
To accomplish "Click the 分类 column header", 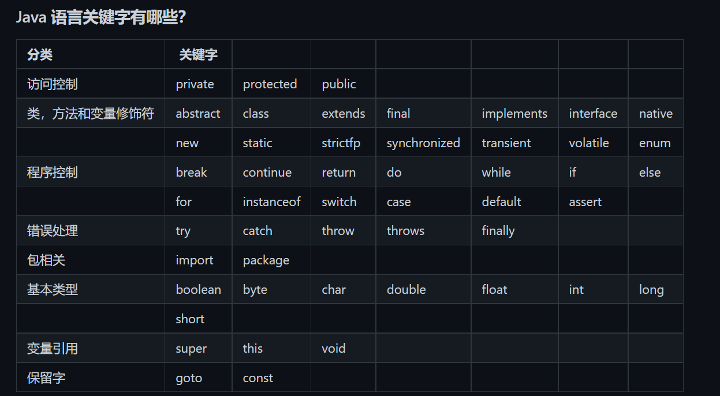I will [40, 55].
